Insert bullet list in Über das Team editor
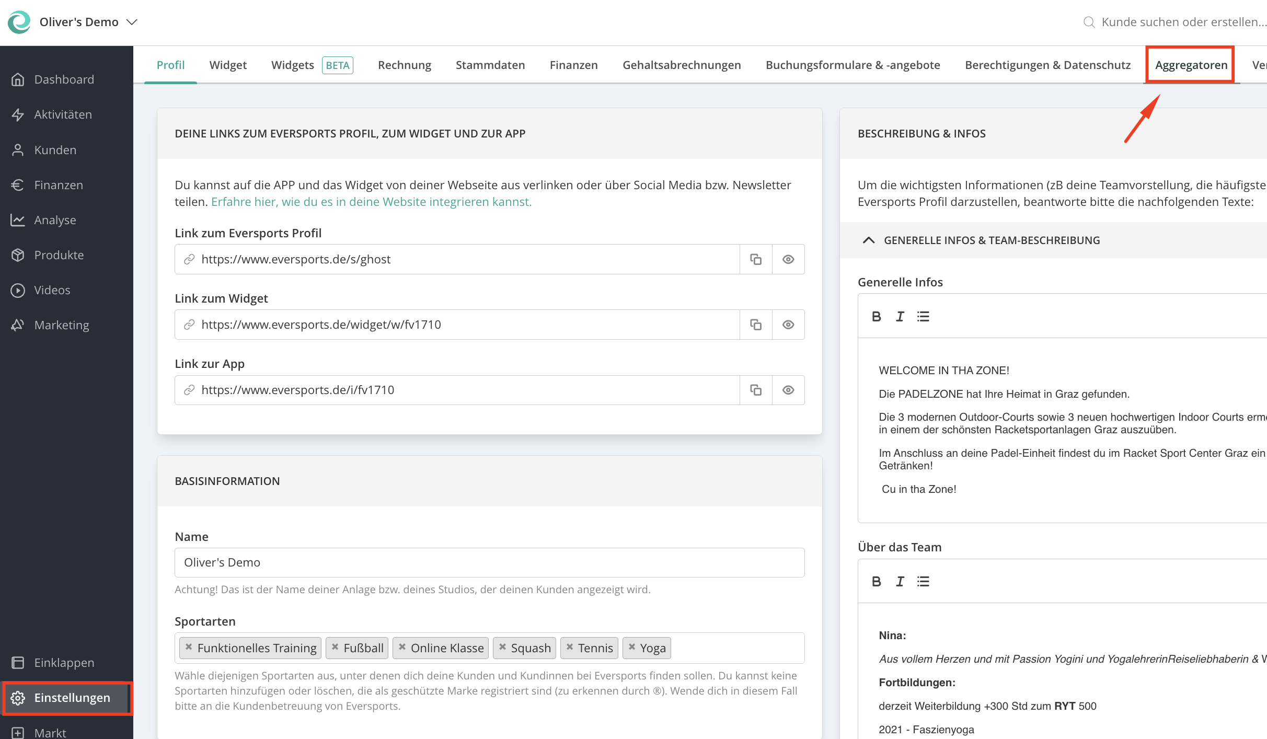Screen dimensions: 1267x739 [x=923, y=581]
